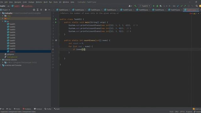Run with coverage icon in toolbar
201x113 pixels.
pyautogui.click(x=160, y=6)
